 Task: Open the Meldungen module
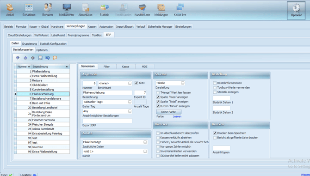pyautogui.click(x=161, y=10)
